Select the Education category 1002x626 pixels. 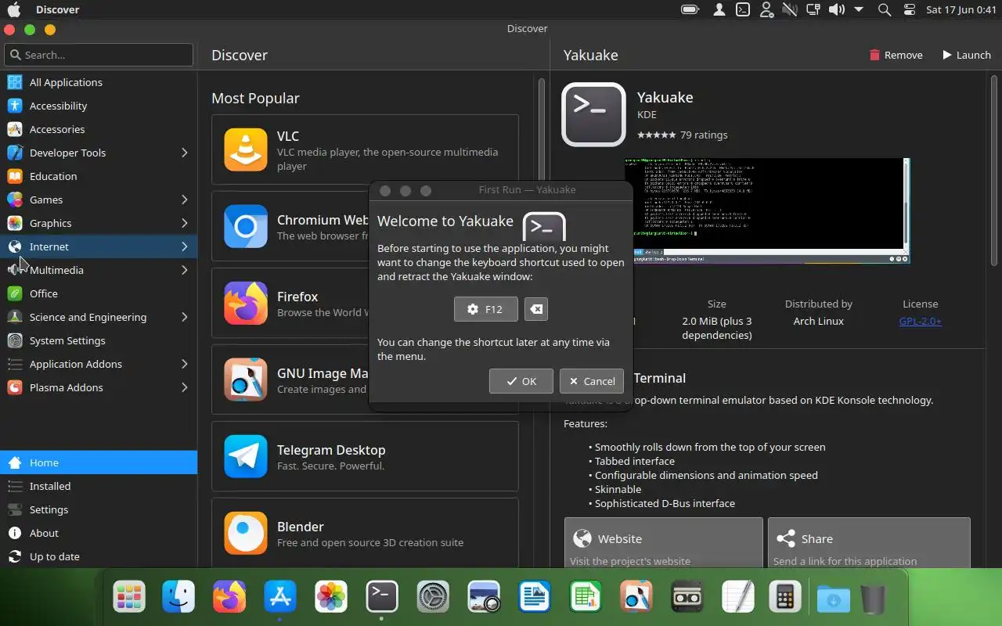[x=99, y=176]
